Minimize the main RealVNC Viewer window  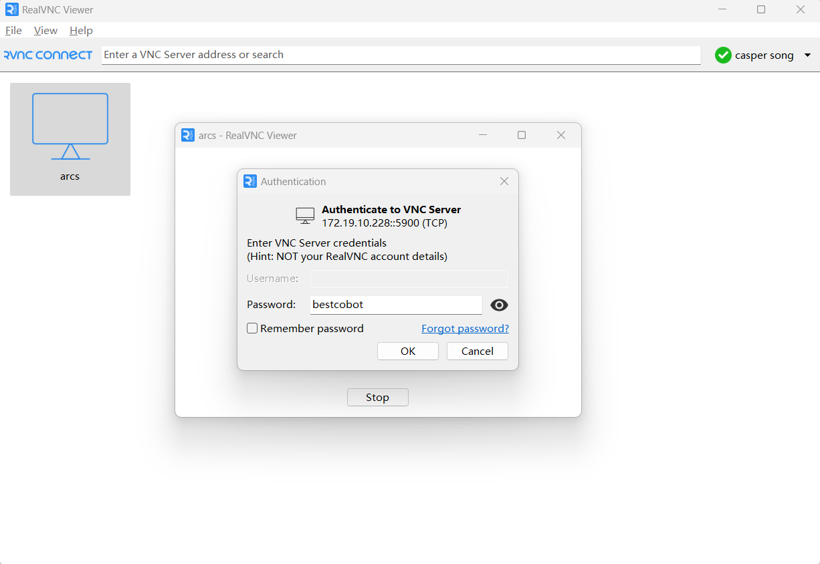point(722,10)
